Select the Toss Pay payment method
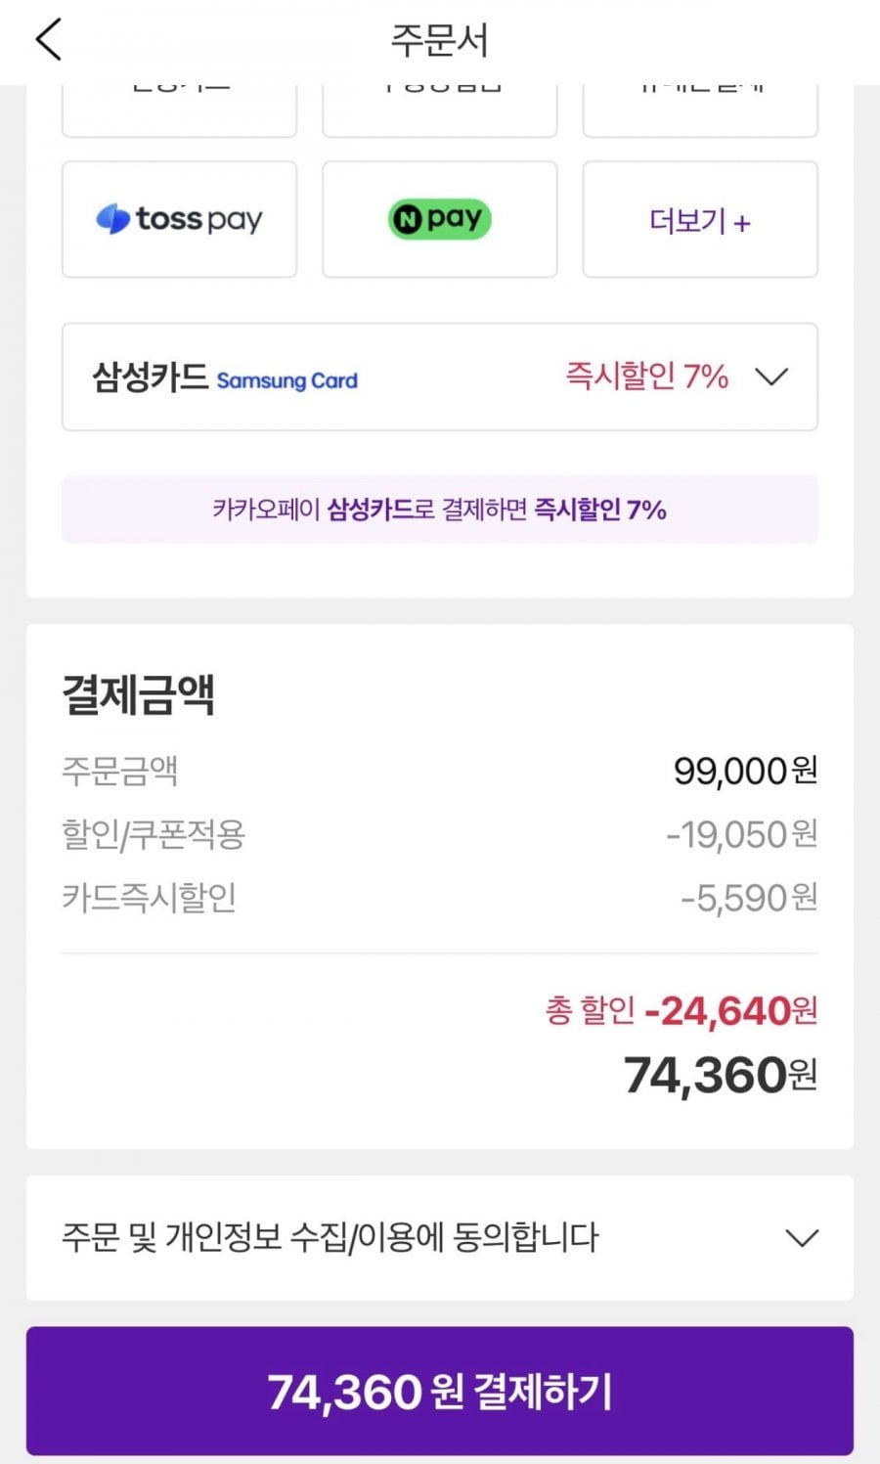Image resolution: width=880 pixels, height=1464 pixels. [x=179, y=220]
